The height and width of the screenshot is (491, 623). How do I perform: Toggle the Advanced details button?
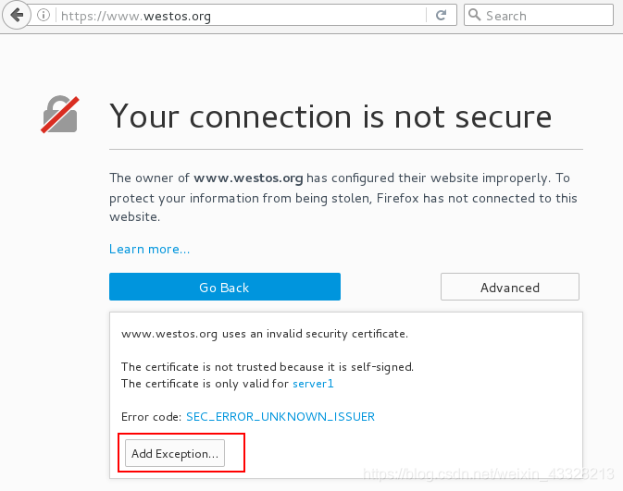(x=510, y=287)
